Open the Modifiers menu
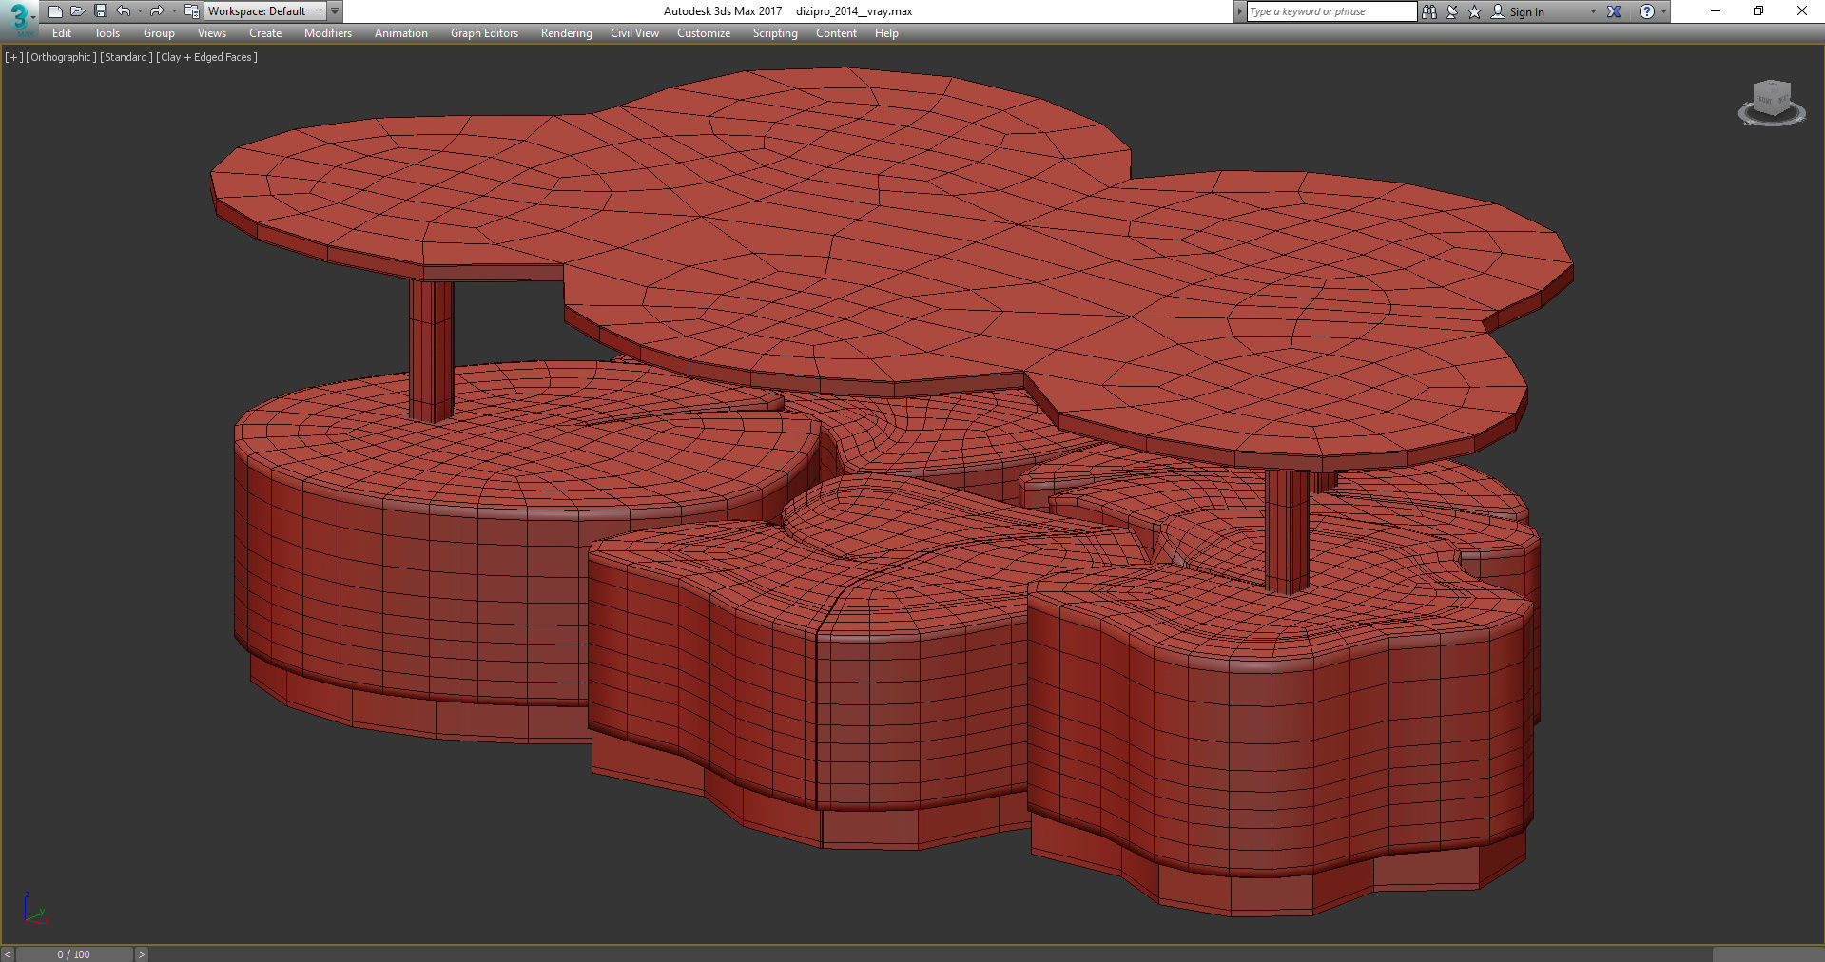The width and height of the screenshot is (1825, 962). pyautogui.click(x=328, y=33)
